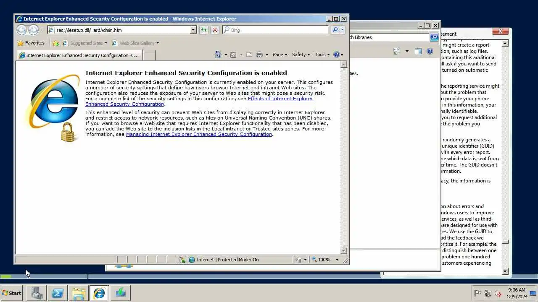Click the Internet zone globe in status bar
Image resolution: width=538 pixels, height=302 pixels.
click(x=192, y=260)
